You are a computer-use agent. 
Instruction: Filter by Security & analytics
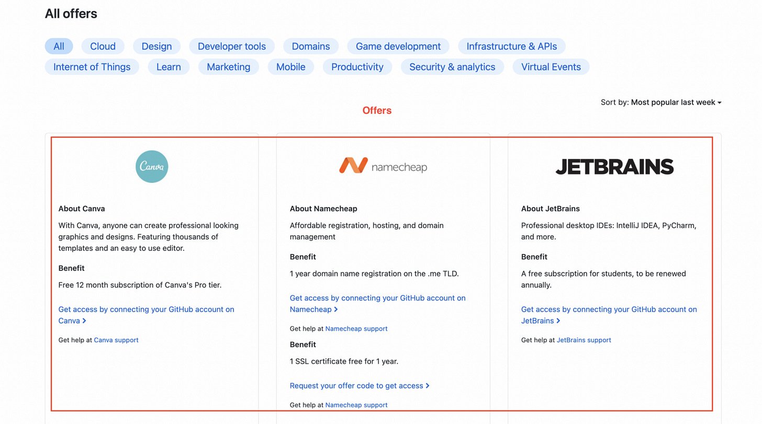click(452, 67)
